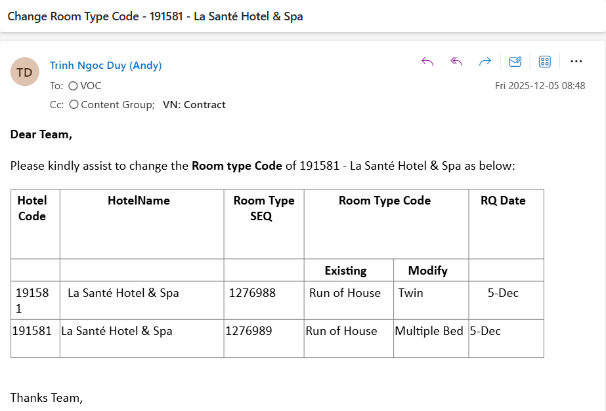This screenshot has height=411, width=606.
Task: Click the email subject title
Action: click(x=155, y=16)
